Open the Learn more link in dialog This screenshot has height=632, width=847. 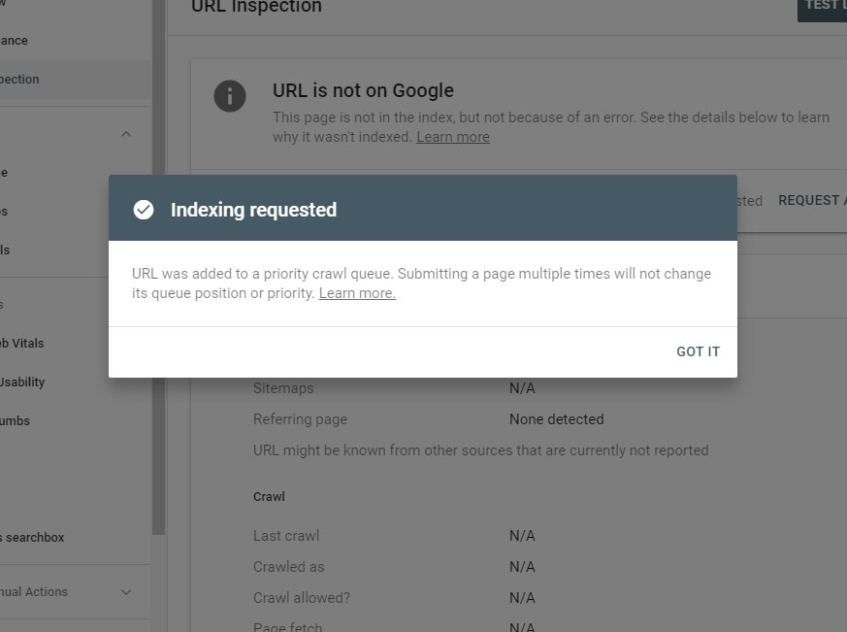357,293
